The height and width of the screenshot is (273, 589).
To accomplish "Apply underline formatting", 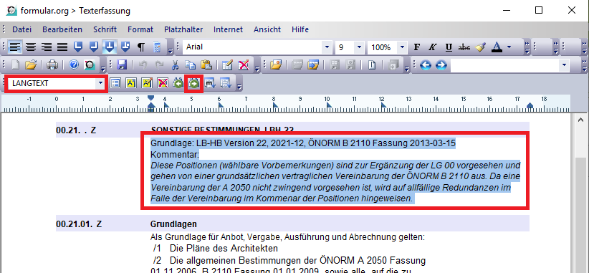I will pyautogui.click(x=449, y=47).
